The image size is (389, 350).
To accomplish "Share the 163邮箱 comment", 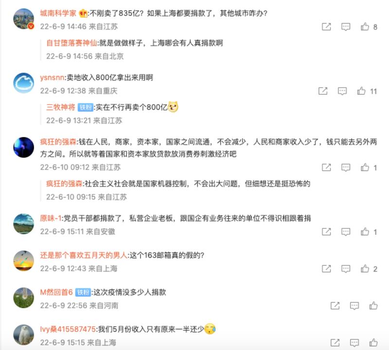I will pos(326,269).
